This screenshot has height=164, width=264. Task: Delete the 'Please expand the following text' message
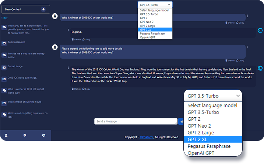[230, 61]
